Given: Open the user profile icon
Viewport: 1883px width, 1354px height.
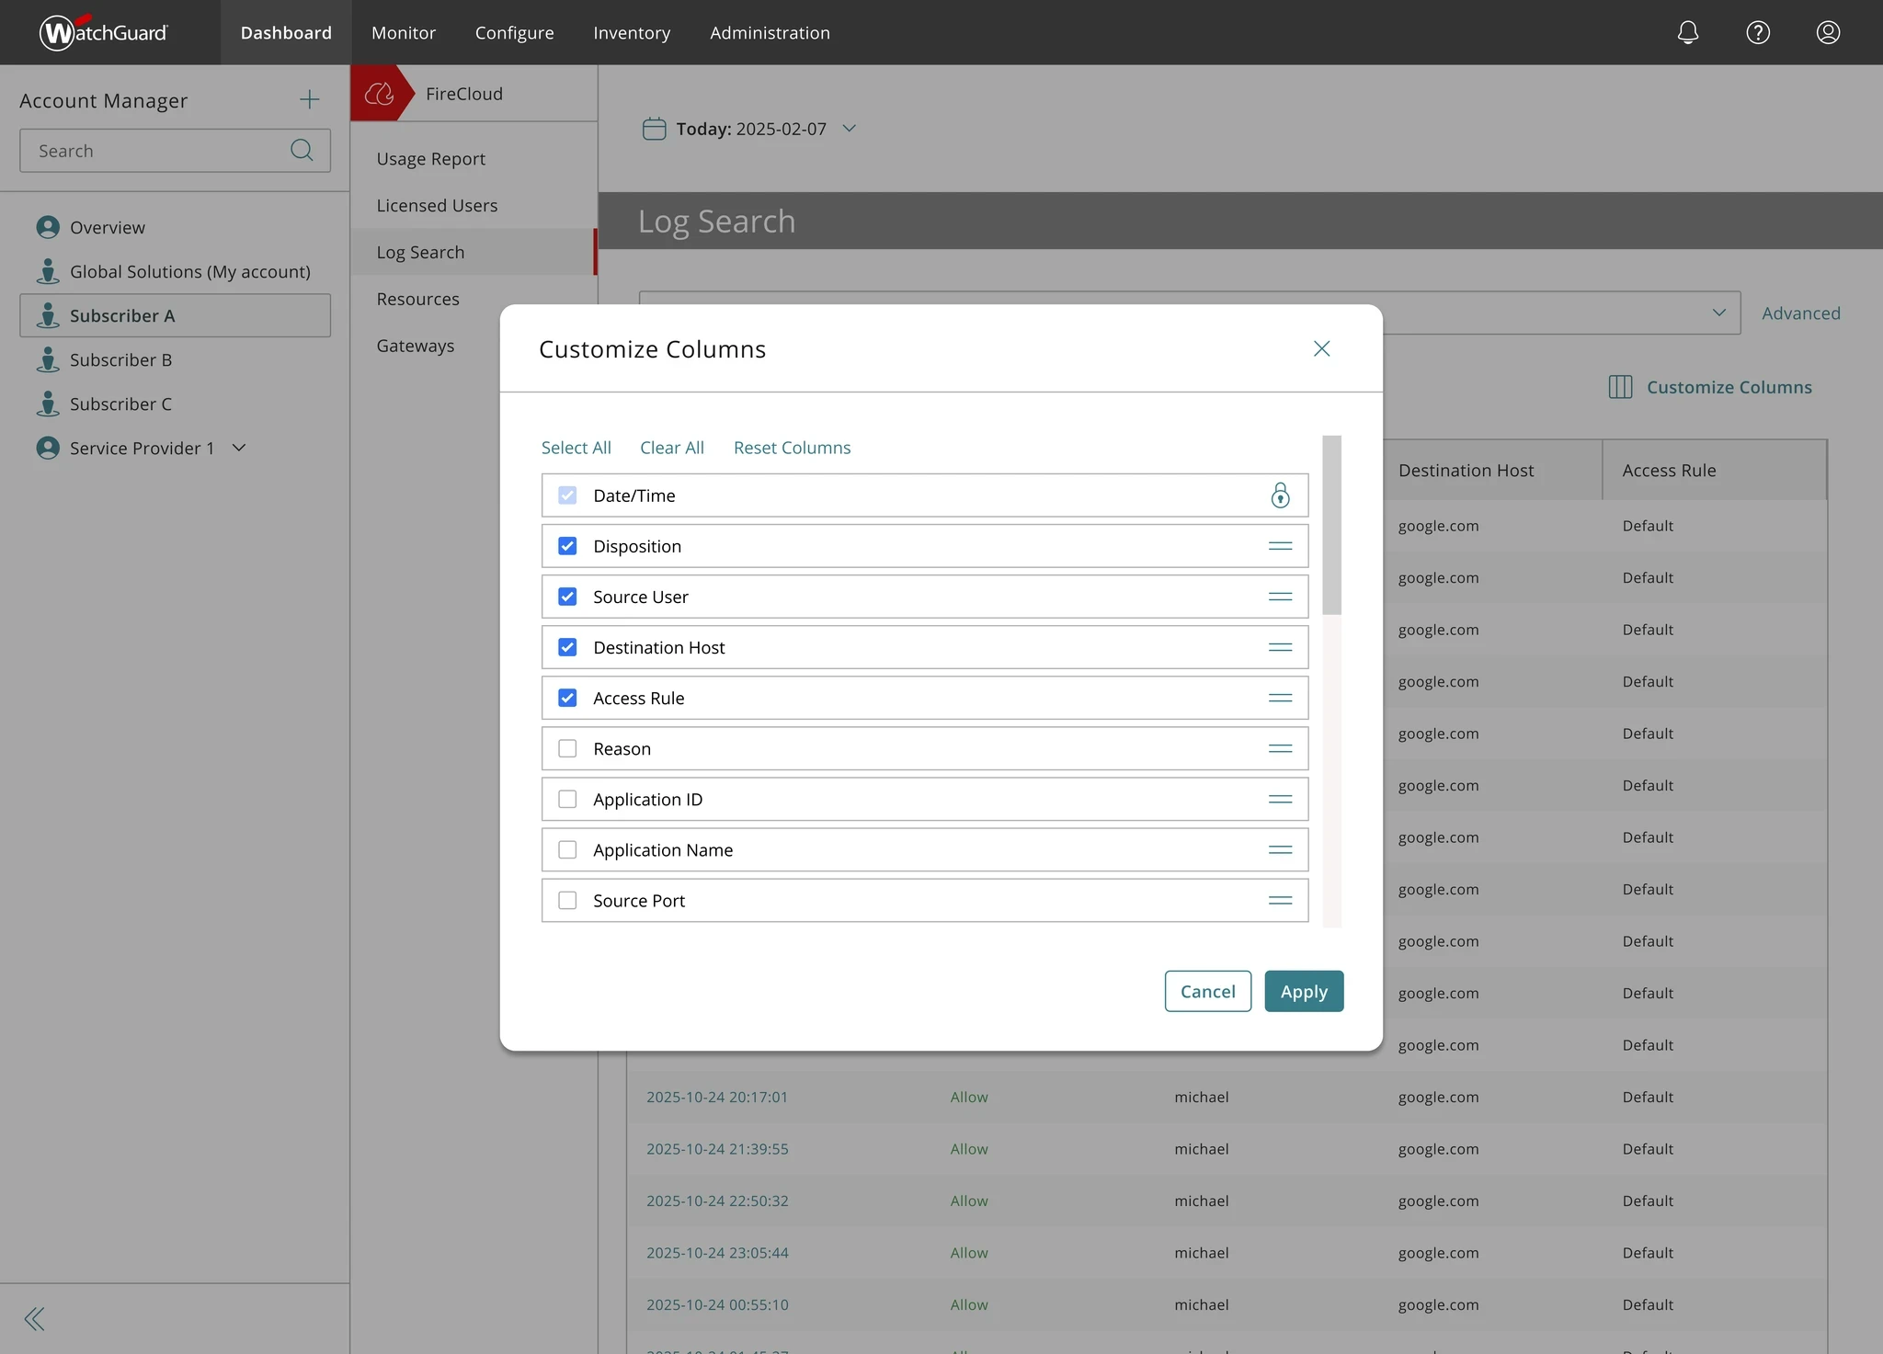Looking at the screenshot, I should tap(1828, 32).
